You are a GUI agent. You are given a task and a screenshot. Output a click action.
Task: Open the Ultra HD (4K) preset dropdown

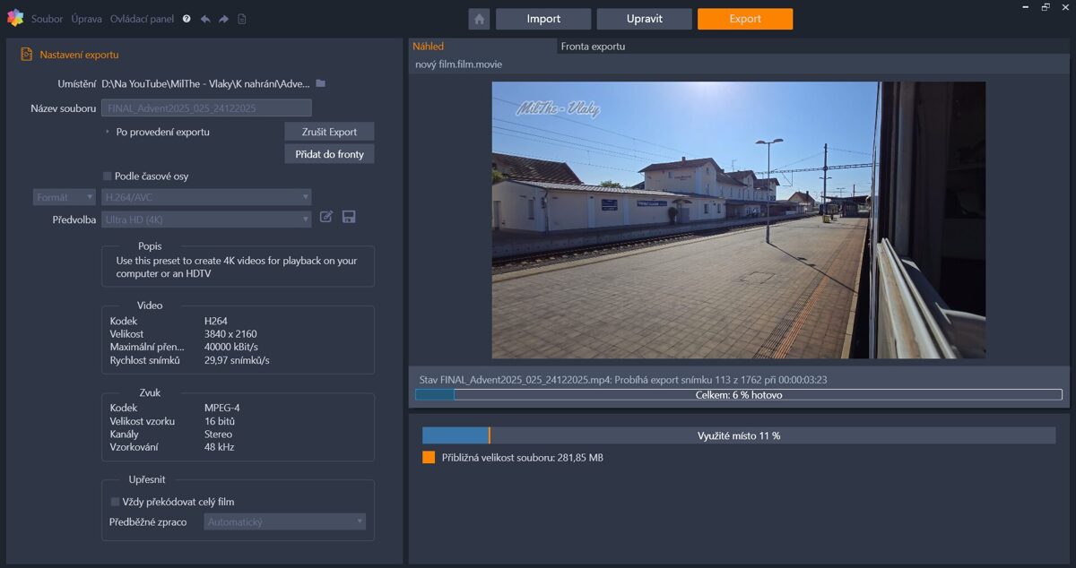206,219
